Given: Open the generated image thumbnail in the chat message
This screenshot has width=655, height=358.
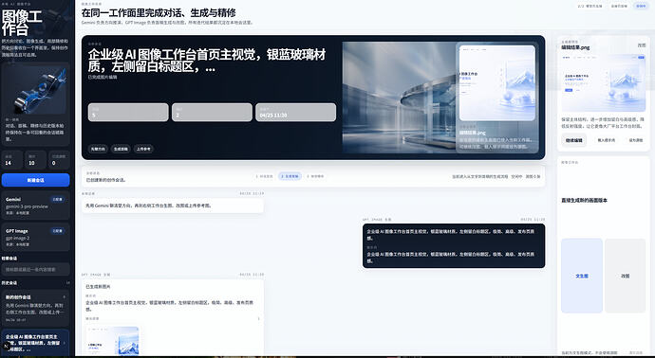Looking at the screenshot, I should [112, 341].
